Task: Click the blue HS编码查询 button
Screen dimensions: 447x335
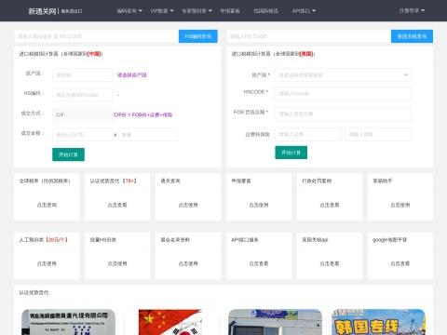Action: (x=198, y=36)
